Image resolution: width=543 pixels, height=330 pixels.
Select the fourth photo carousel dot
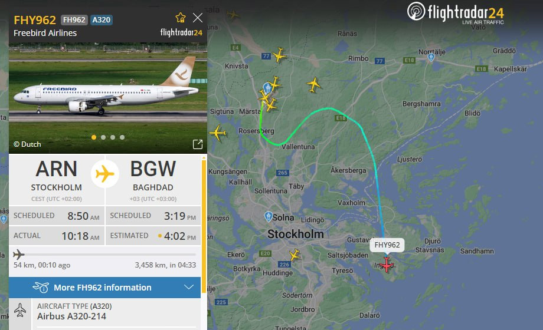pos(122,137)
